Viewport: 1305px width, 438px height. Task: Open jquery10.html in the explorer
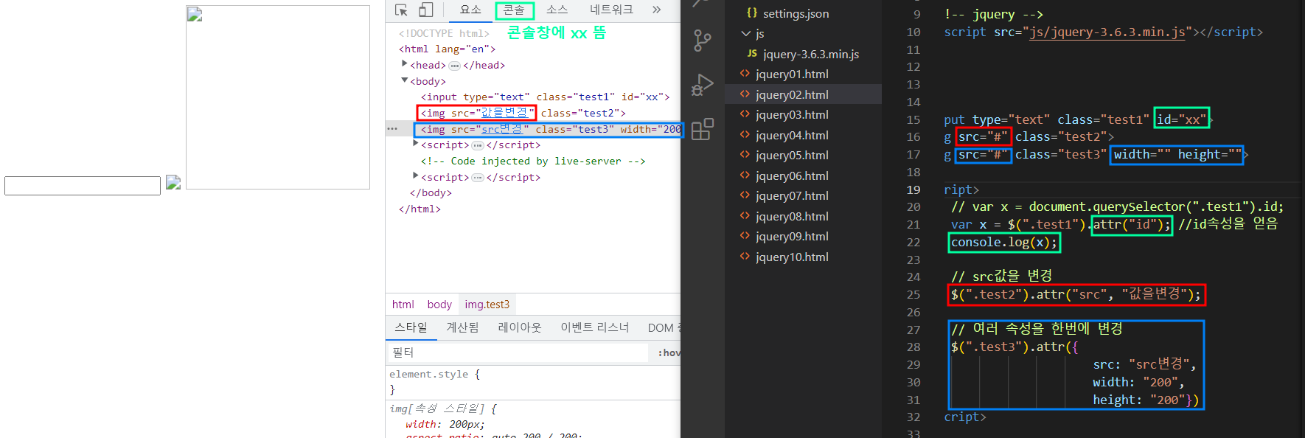coord(792,257)
